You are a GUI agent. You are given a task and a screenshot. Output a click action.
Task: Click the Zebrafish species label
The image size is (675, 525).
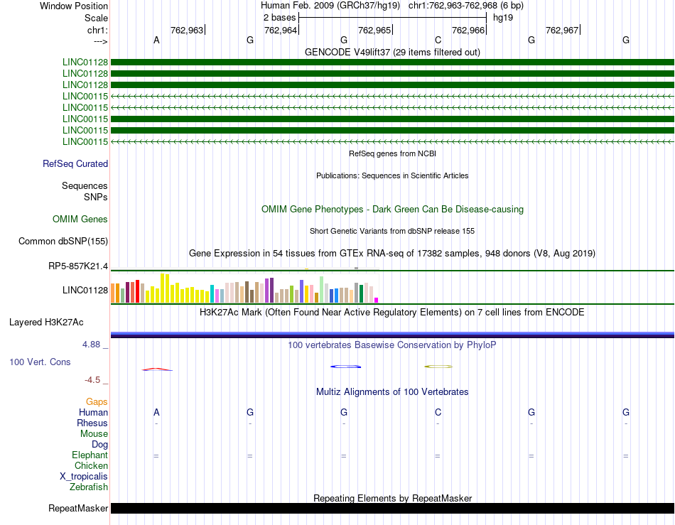coord(89,487)
